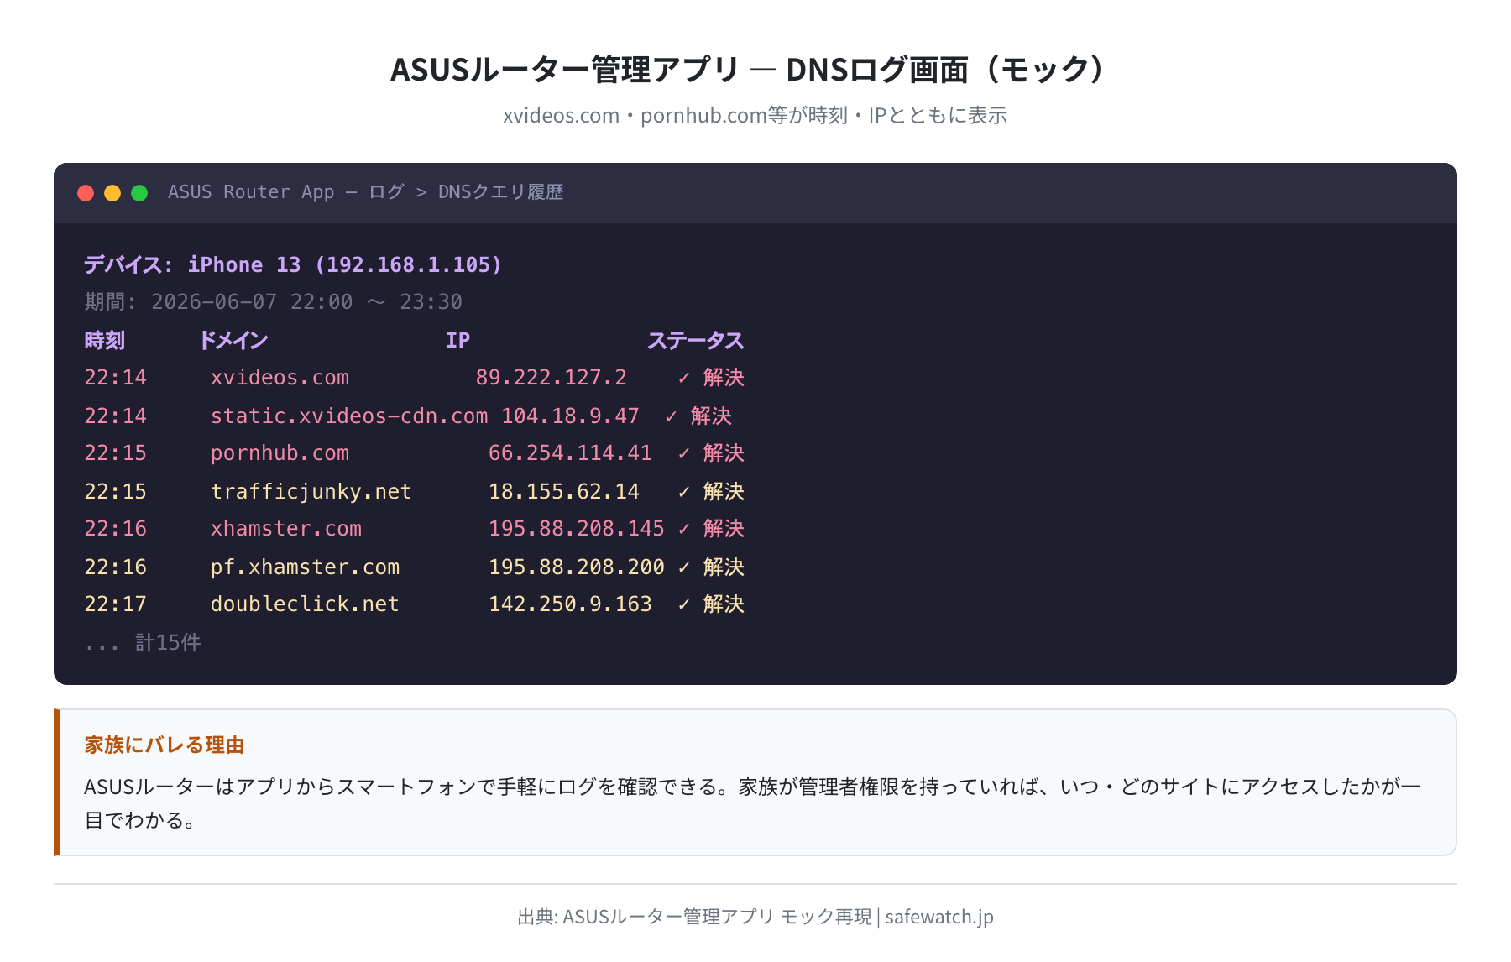Screen dimensions: 1511x962
Task: Click checkmark in xhamster.com row
Action: click(684, 529)
